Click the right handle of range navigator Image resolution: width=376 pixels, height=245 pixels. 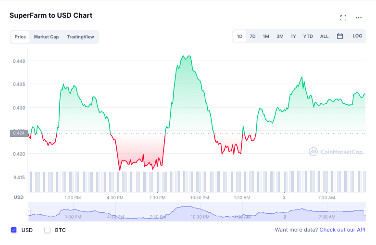(365, 211)
